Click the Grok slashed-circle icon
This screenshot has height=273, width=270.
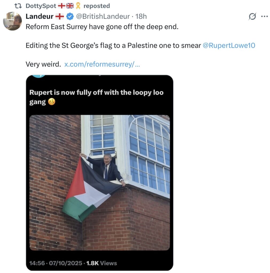tap(252, 17)
